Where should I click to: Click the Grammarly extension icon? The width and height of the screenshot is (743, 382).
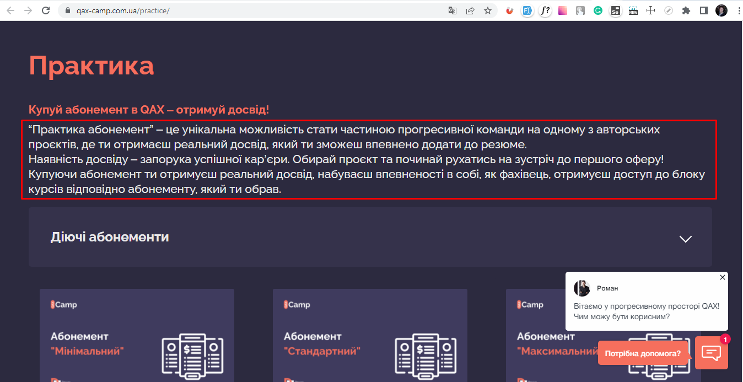pos(598,10)
